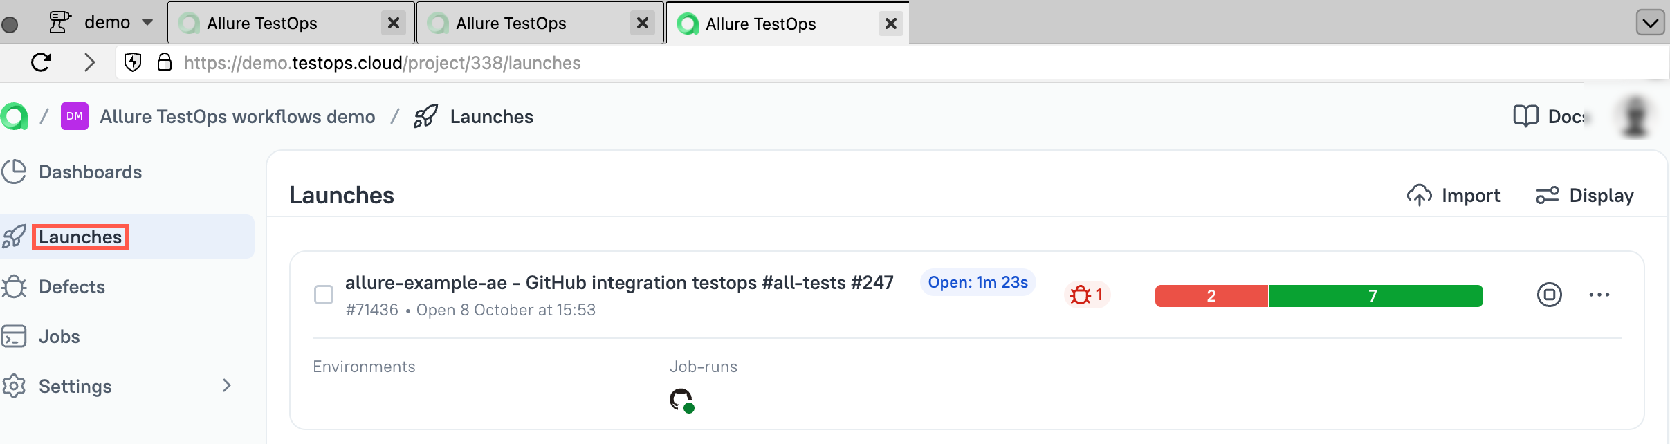Open the launch three-dots menu
This screenshot has width=1670, height=444.
tap(1599, 295)
